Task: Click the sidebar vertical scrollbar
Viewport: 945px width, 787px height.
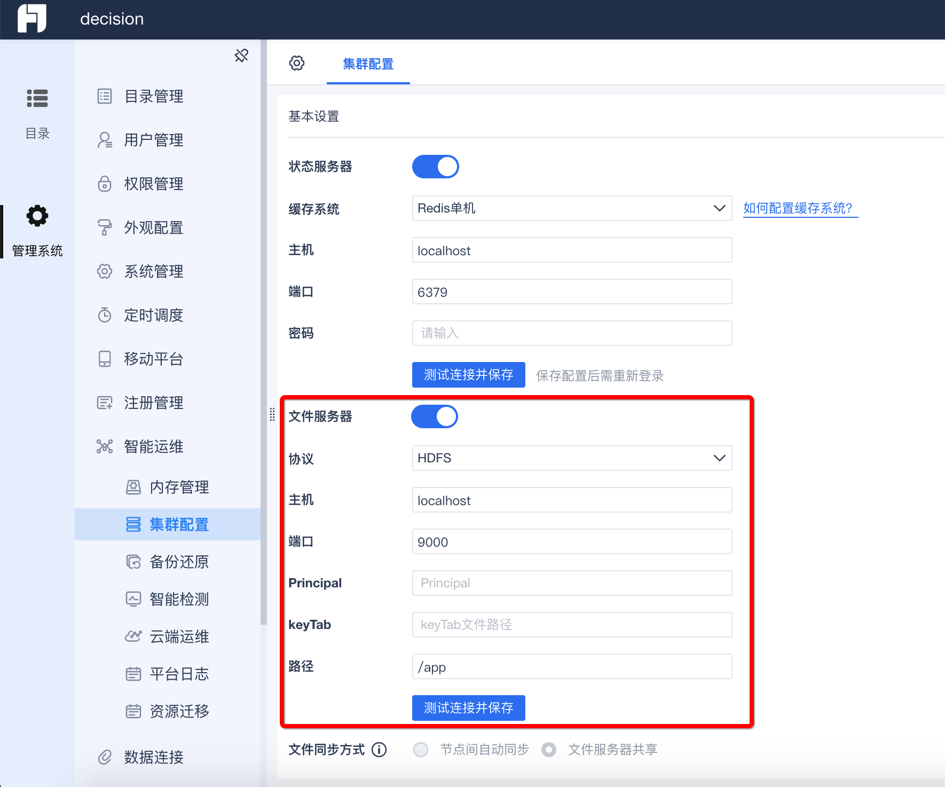Action: (263, 331)
